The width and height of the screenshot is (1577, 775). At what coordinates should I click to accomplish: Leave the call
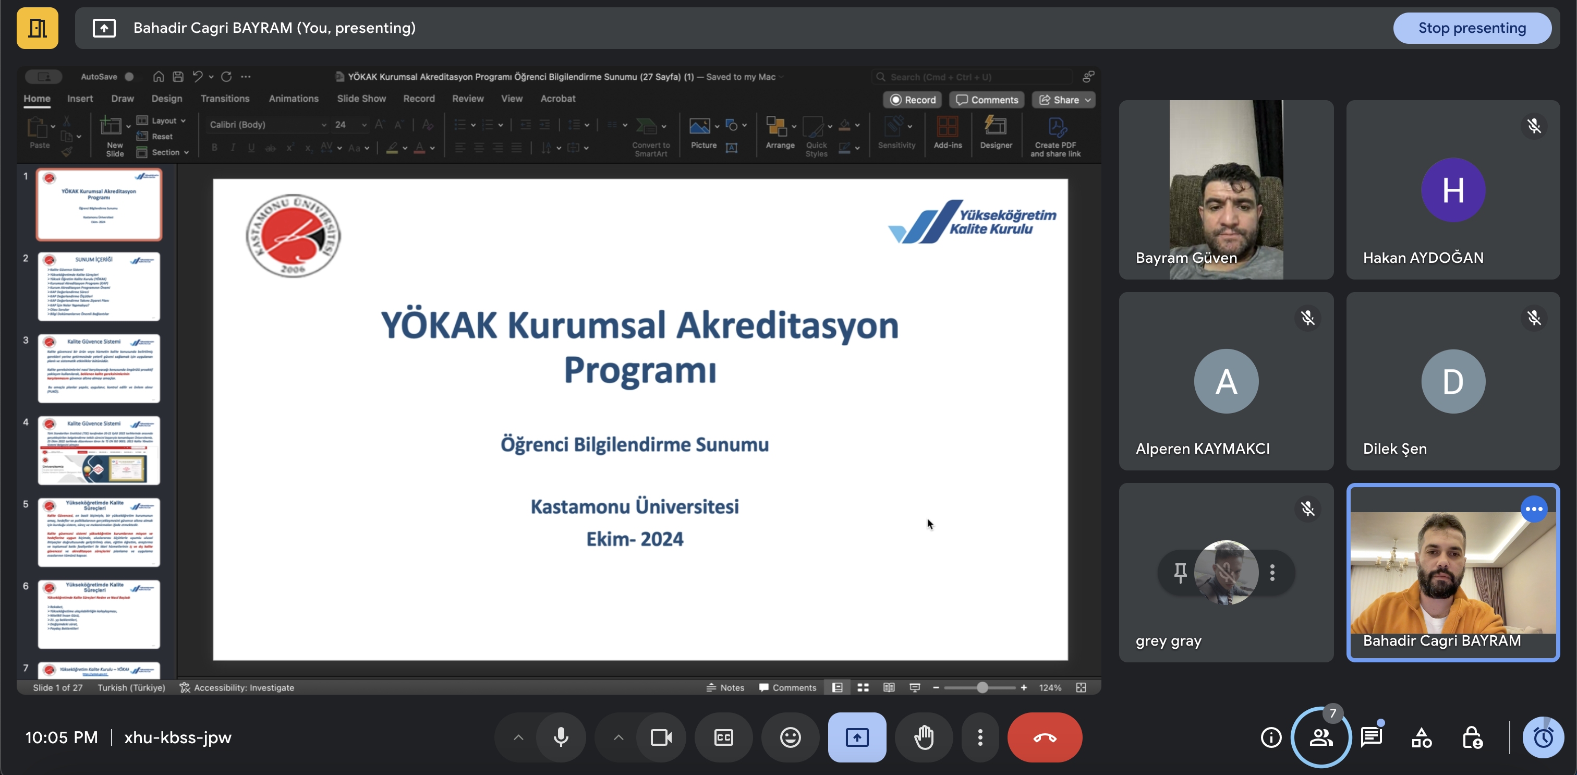pyautogui.click(x=1045, y=737)
